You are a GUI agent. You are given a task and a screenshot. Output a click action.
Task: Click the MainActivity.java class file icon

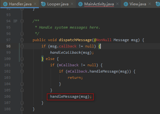pos(80,4)
